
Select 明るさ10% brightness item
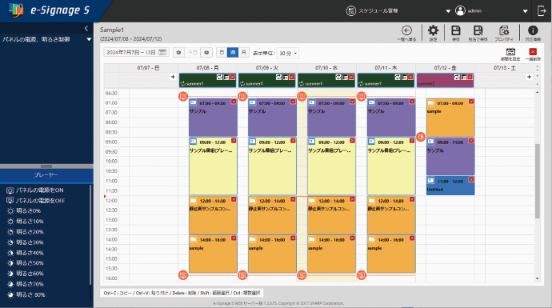point(25,222)
